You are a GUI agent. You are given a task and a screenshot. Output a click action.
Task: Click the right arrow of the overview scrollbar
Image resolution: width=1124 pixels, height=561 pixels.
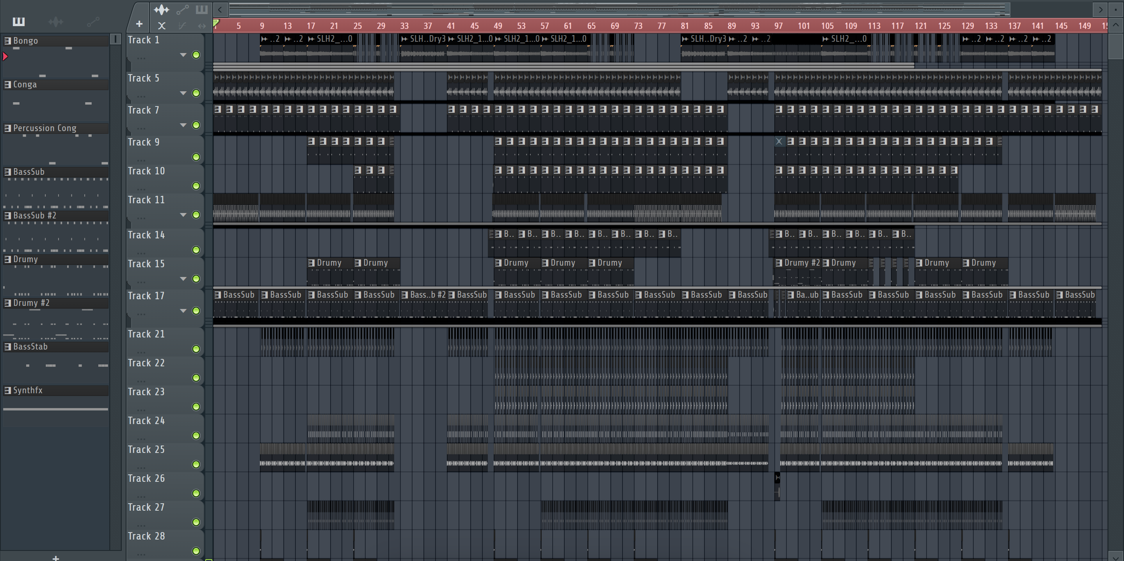coord(1100,9)
